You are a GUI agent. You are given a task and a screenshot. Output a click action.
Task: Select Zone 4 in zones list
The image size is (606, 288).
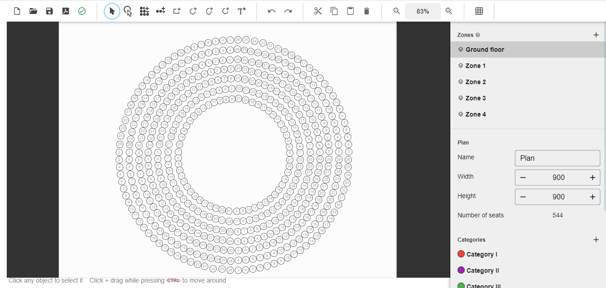pyautogui.click(x=476, y=114)
